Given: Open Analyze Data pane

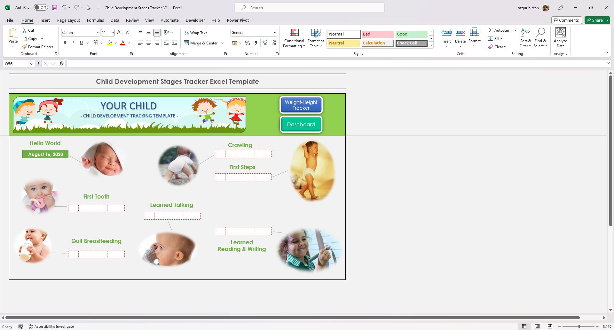Looking at the screenshot, I should click(560, 37).
